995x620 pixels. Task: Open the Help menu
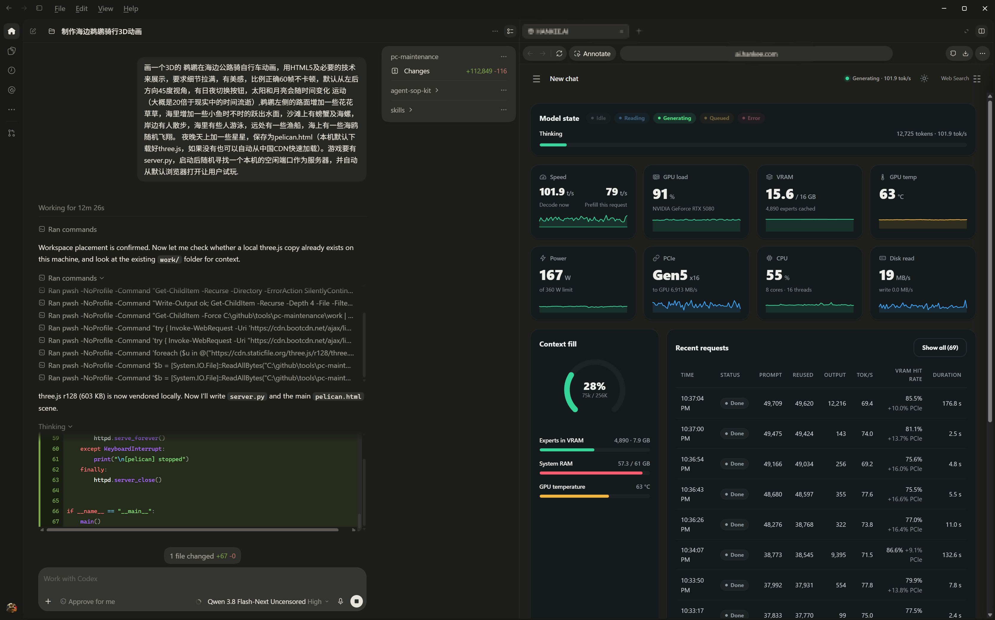point(130,9)
